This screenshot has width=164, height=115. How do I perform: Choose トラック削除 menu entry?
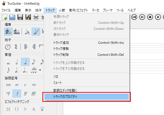click(87, 55)
